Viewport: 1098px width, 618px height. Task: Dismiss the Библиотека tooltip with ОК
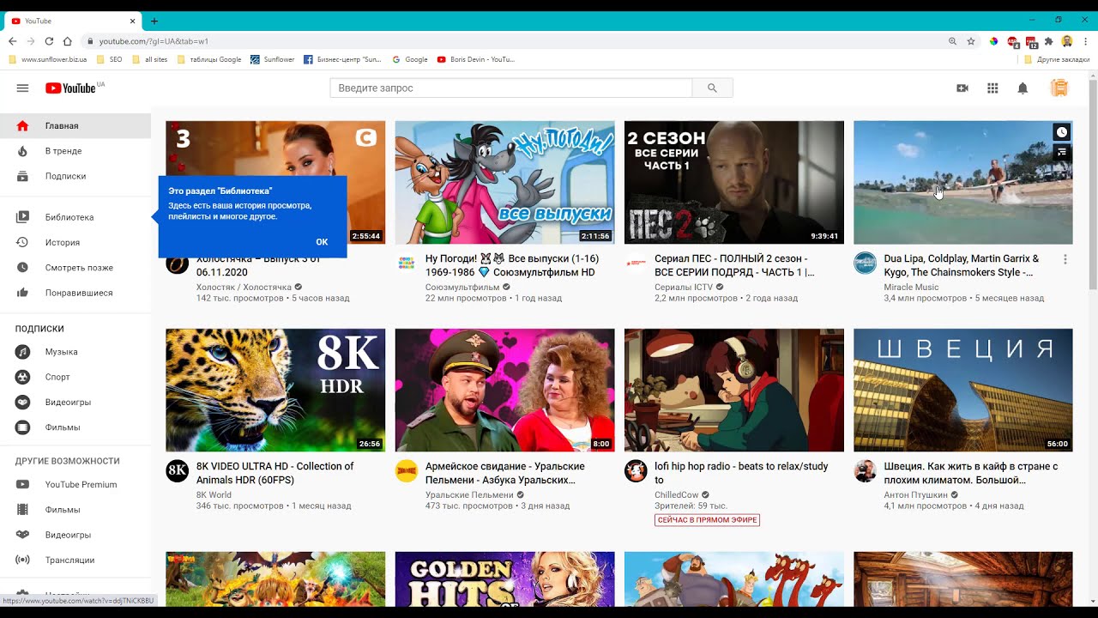(x=322, y=242)
